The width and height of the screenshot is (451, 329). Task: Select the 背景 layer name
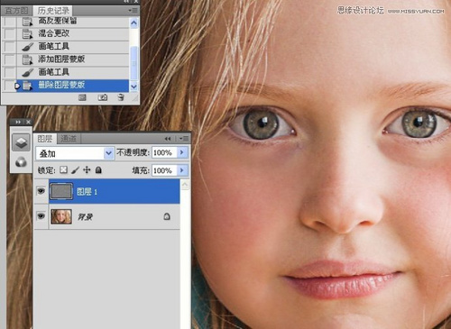click(x=85, y=217)
